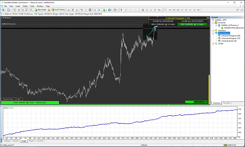245x147 pixels.
Task: Click the green LONG EURUSD orders status bar
Action: 30,102
